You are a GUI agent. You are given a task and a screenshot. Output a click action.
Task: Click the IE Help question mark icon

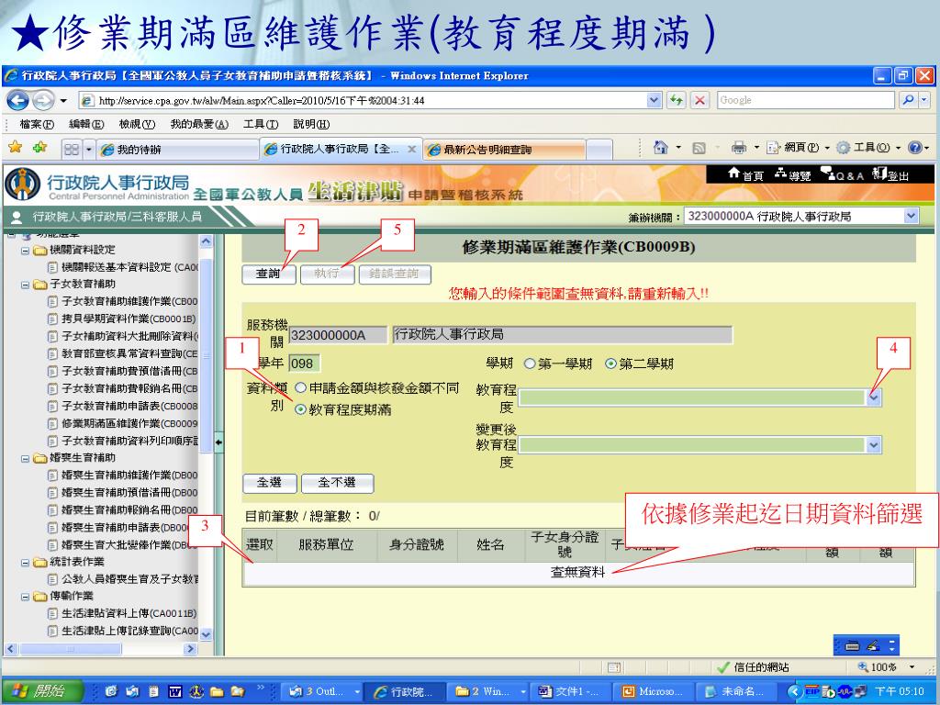pyautogui.click(x=915, y=148)
